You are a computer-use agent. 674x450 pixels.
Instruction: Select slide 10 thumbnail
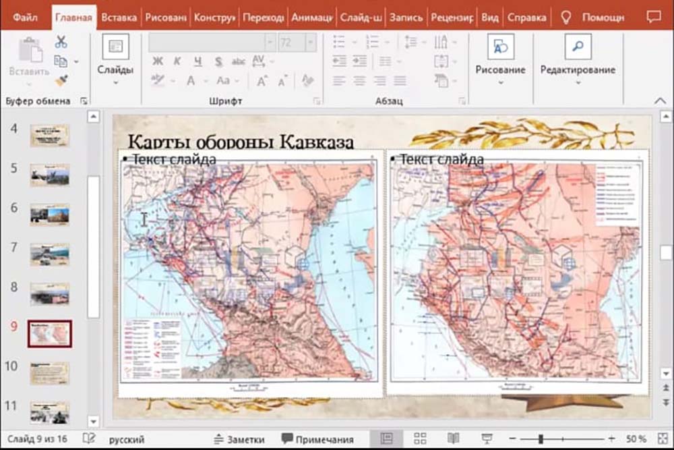pos(49,373)
